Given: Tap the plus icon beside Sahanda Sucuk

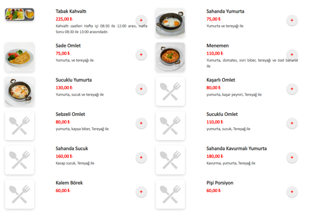Looking at the screenshot, I should (141, 157).
